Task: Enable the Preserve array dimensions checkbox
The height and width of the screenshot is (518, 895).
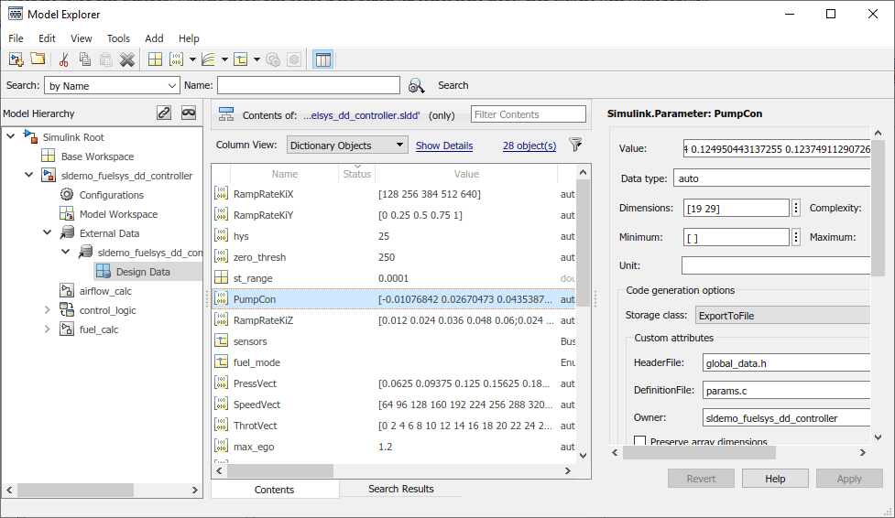Action: 639,442
